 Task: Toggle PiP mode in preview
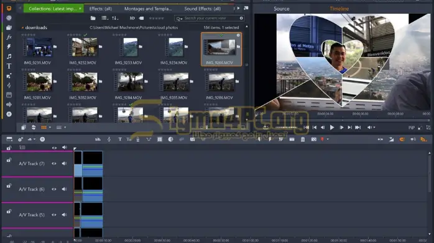tap(411, 128)
